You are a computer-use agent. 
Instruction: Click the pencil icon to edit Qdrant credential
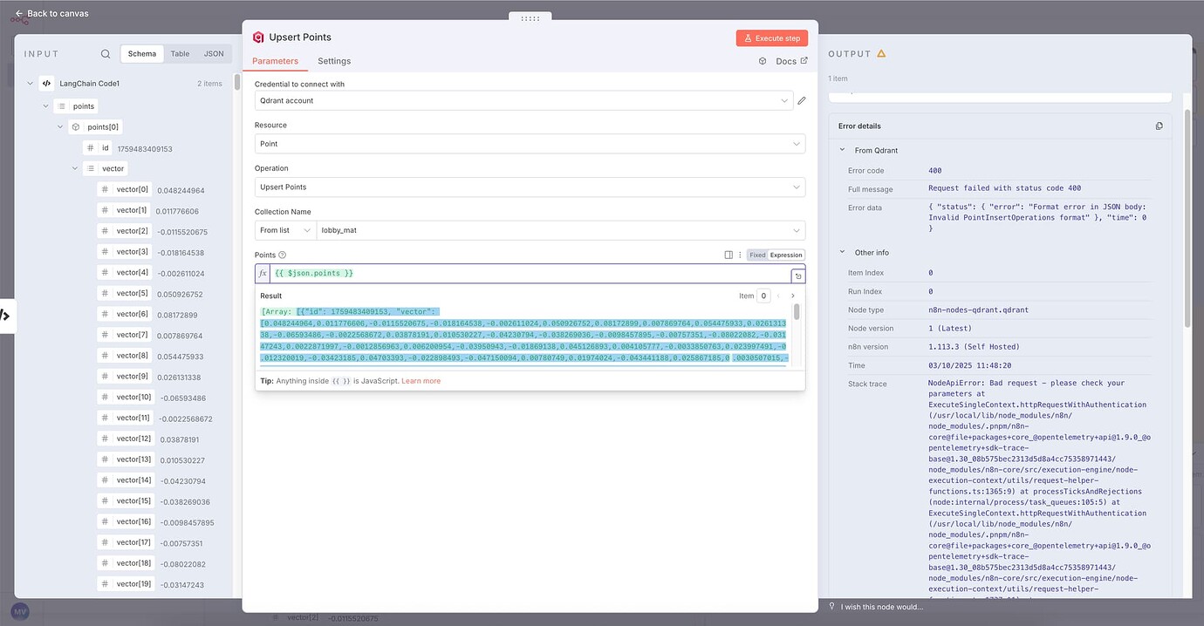pyautogui.click(x=801, y=100)
